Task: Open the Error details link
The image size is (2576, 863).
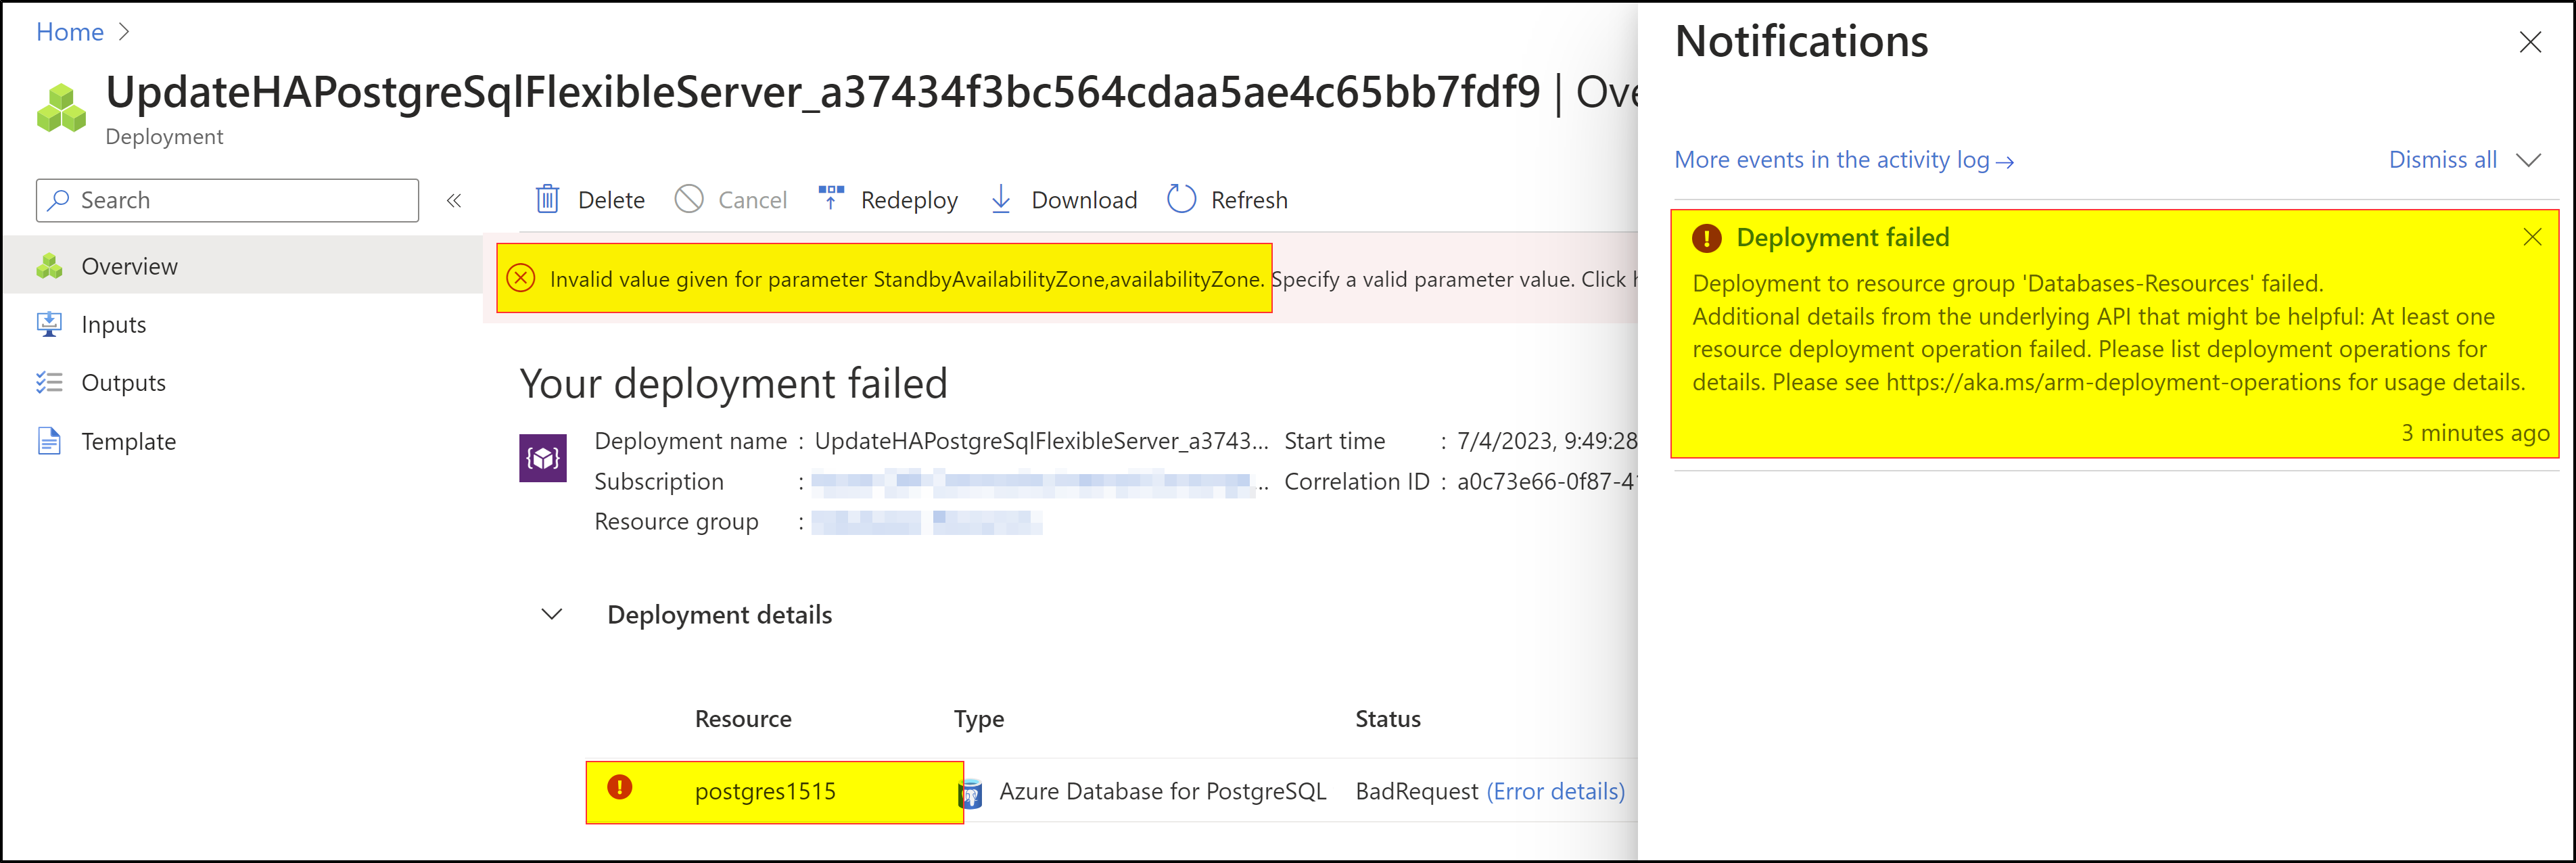Action: click(x=1555, y=792)
